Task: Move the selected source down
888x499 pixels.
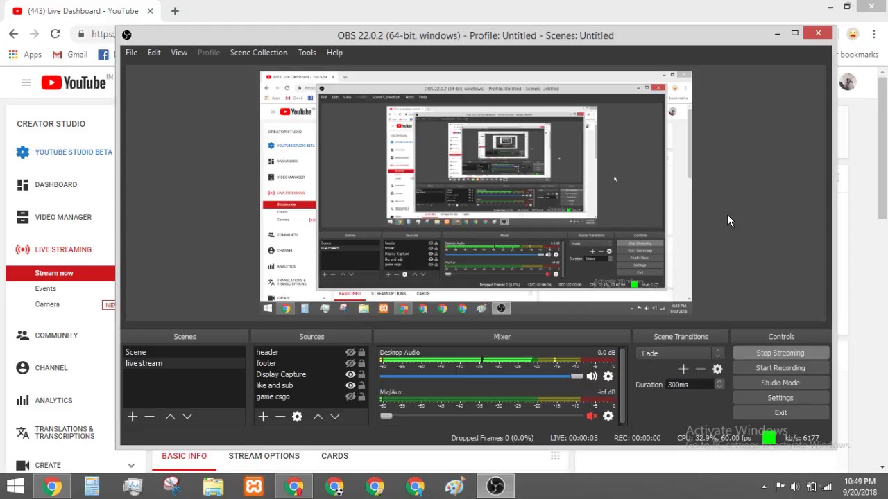Action: (x=335, y=417)
